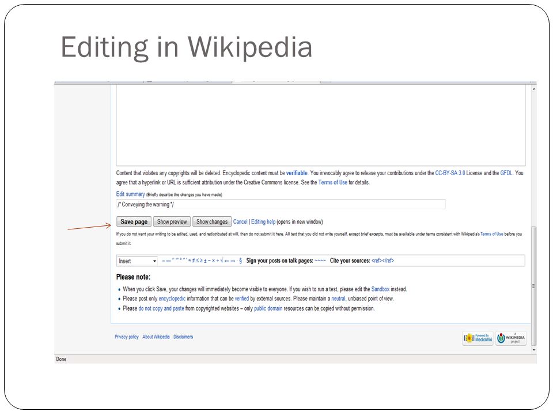Open the encyclopedic link
The image size is (553, 415).
172,299
